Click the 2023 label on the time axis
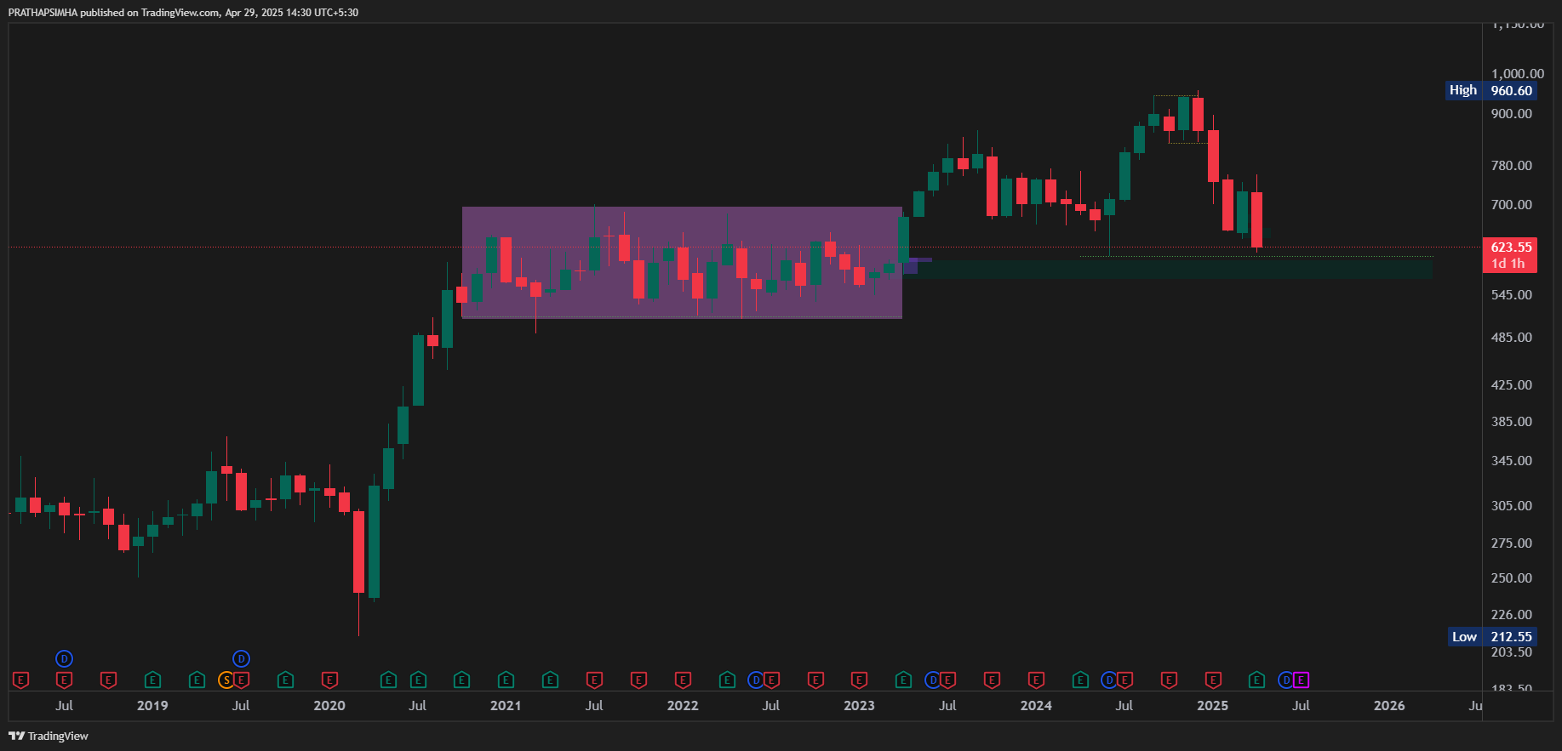 click(x=859, y=705)
